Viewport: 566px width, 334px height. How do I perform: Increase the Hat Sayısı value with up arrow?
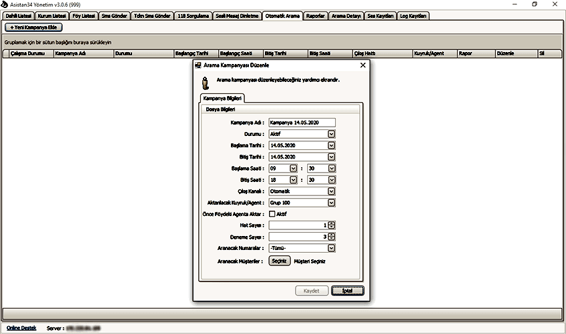(x=332, y=223)
